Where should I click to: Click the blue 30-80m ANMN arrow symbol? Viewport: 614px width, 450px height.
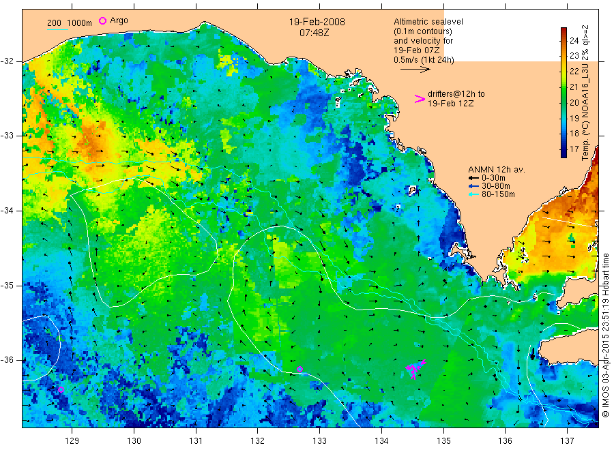[x=473, y=186]
